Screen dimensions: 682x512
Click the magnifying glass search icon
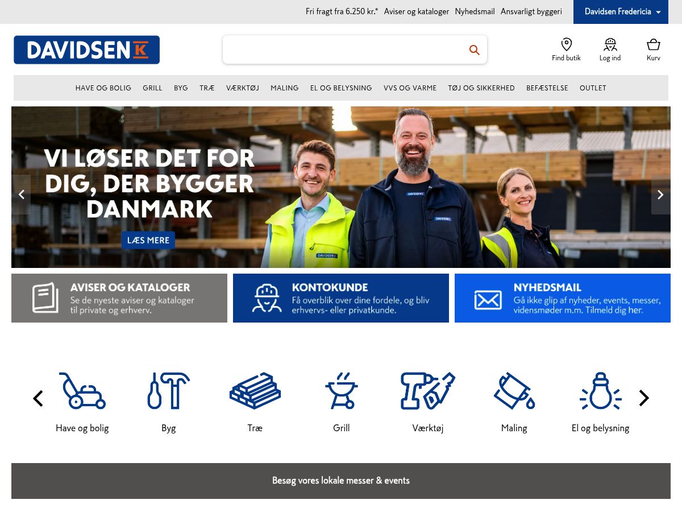475,50
